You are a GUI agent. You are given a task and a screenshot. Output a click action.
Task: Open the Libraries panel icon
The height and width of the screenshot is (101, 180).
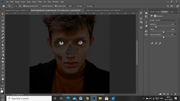tap(146, 31)
